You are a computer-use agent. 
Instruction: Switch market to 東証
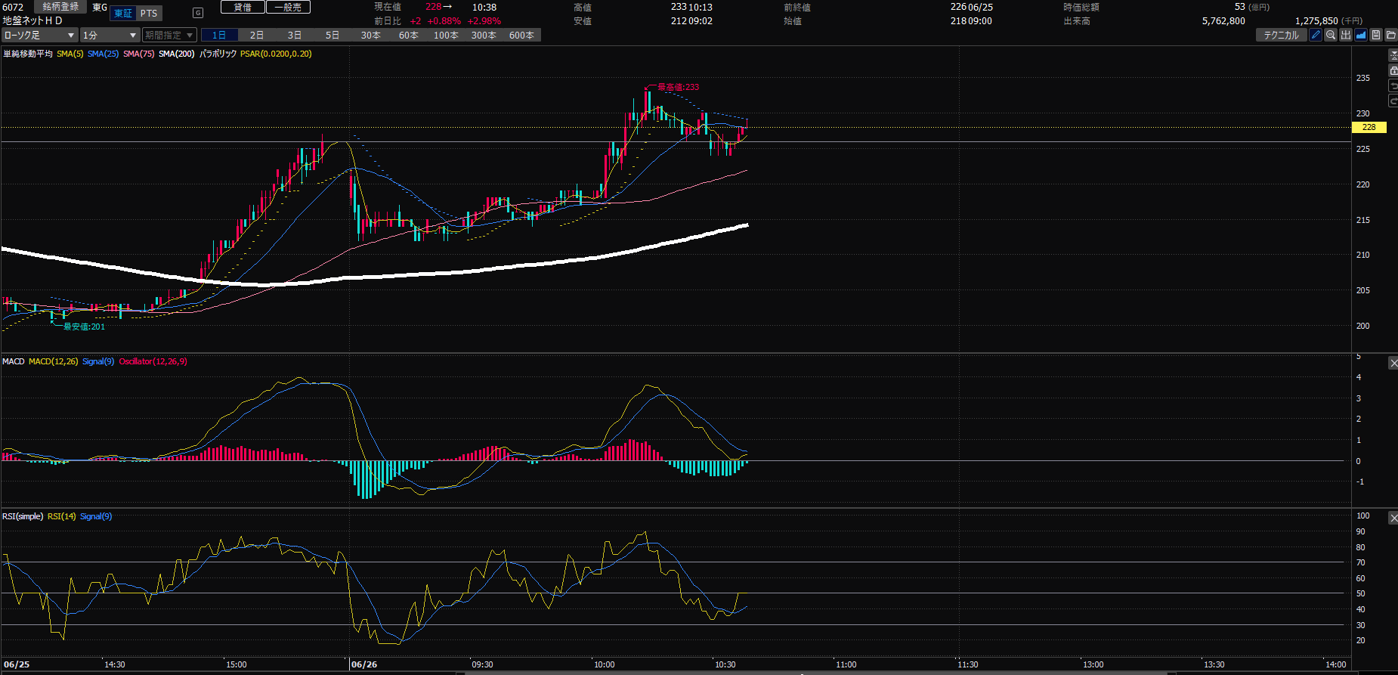[x=123, y=14]
